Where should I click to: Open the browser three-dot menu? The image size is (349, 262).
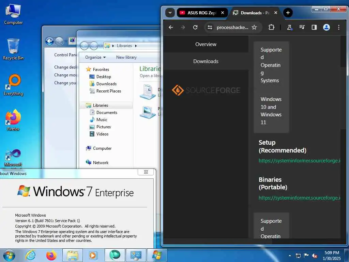[x=338, y=27]
